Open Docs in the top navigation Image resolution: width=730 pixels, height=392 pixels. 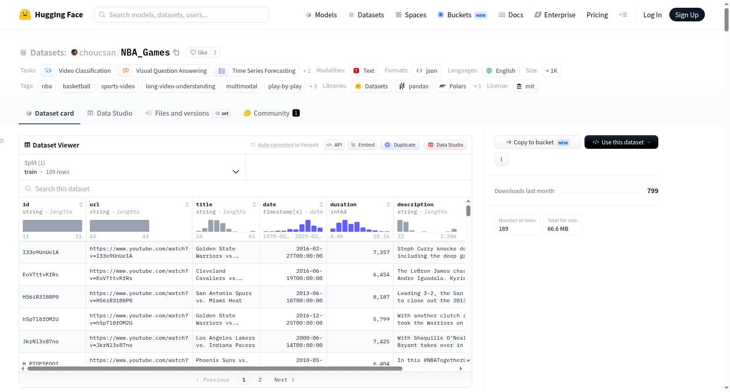511,15
